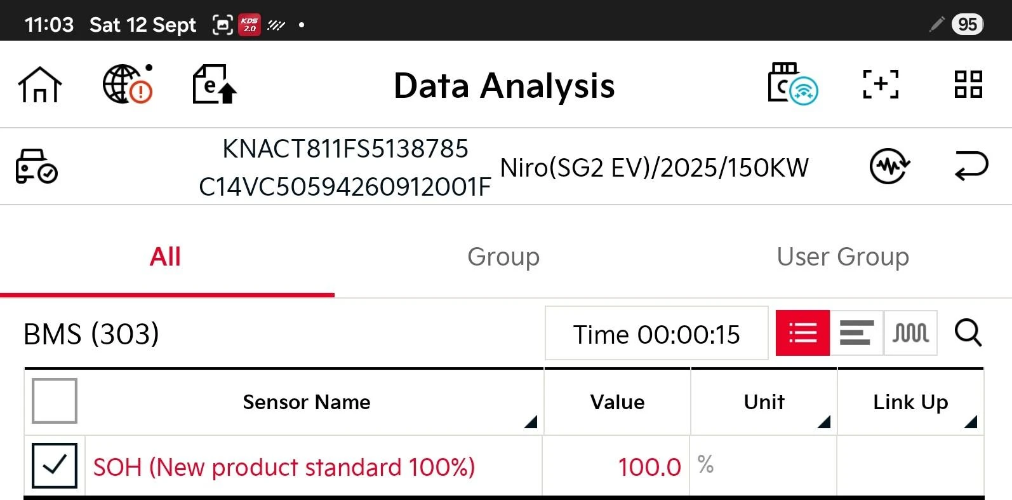Toggle the select-all sensors checkbox
The width and height of the screenshot is (1012, 500).
[x=55, y=401]
